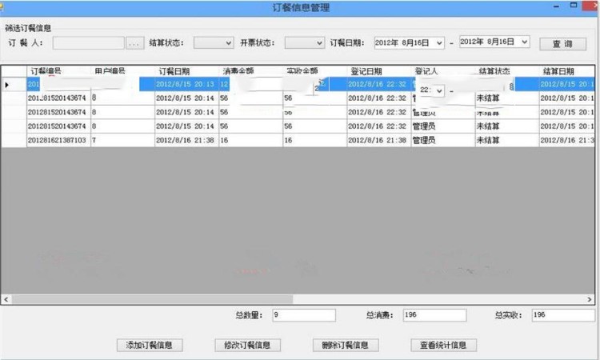Click user number 7 cell
Screen dimensions: 600x360
pos(123,141)
